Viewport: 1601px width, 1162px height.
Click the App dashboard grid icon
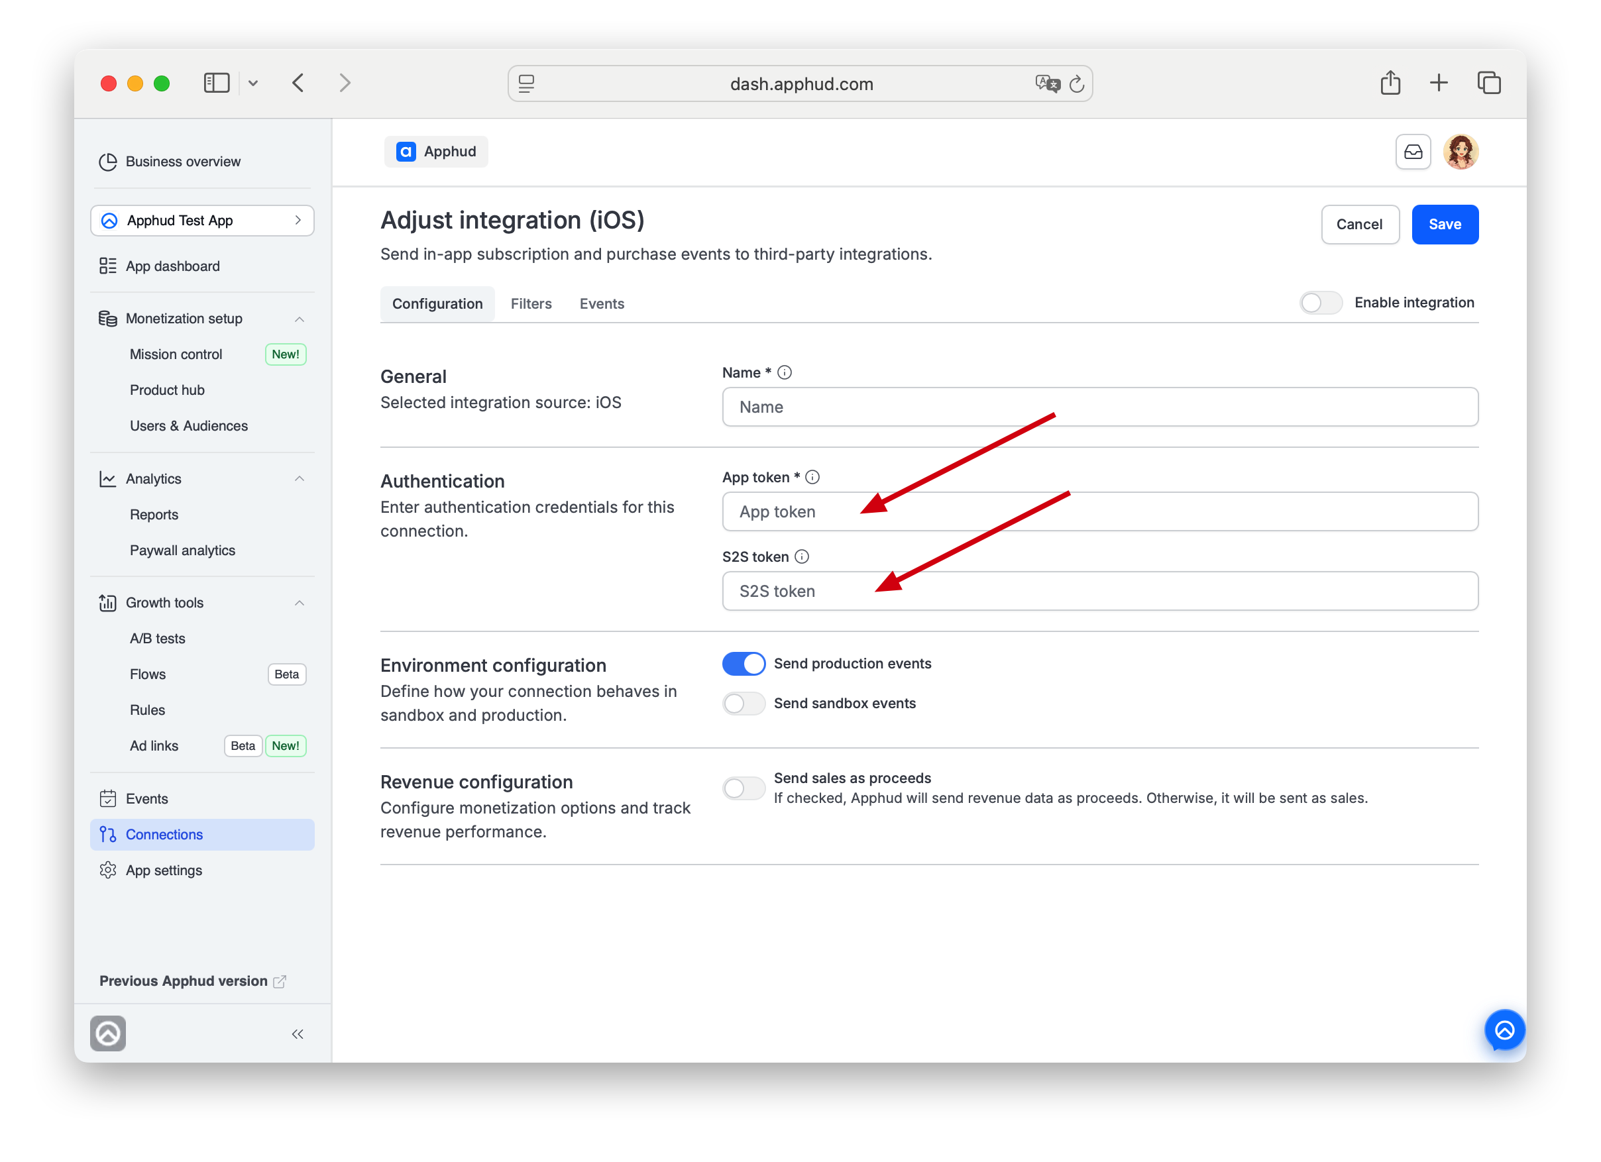click(108, 266)
